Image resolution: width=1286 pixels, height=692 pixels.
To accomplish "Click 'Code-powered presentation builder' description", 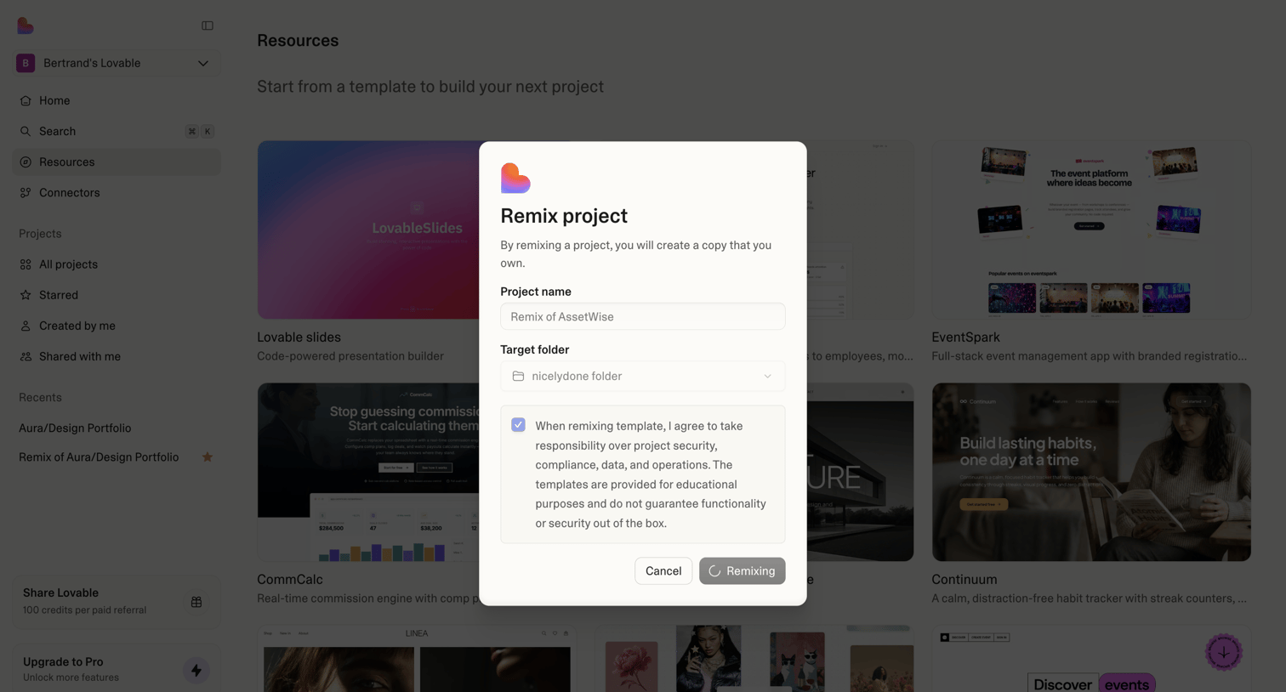I will 350,356.
